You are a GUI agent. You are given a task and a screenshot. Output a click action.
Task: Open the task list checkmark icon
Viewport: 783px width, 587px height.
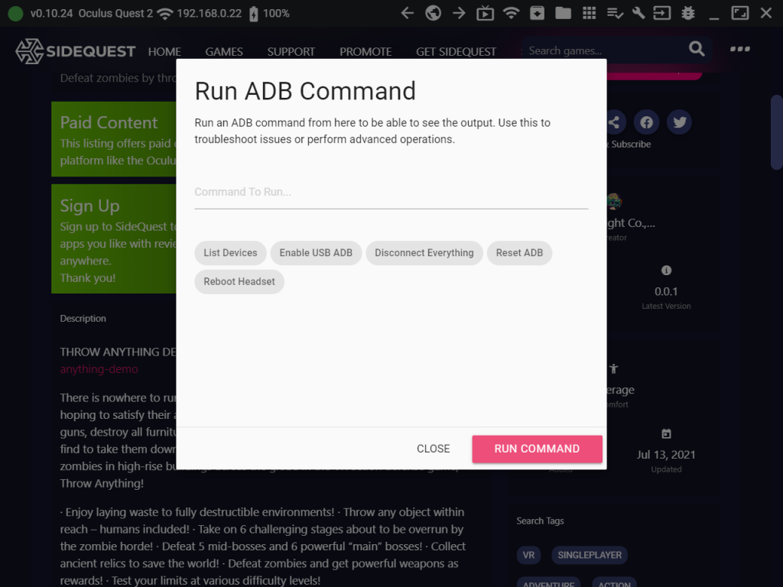615,13
